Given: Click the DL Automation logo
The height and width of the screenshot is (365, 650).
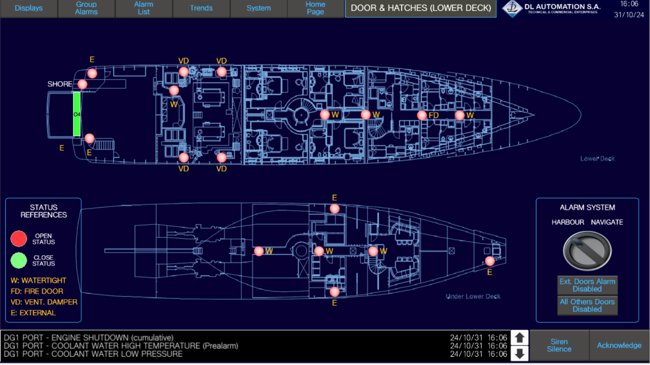Looking at the screenshot, I should pyautogui.click(x=551, y=9).
